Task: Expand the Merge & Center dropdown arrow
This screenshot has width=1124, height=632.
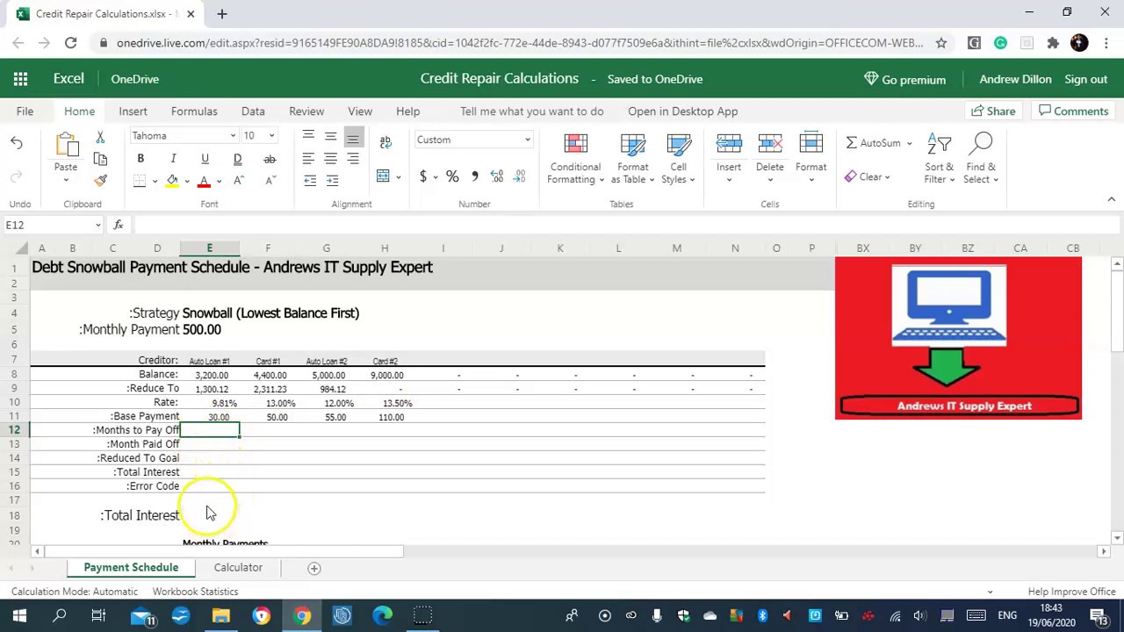Action: point(399,176)
